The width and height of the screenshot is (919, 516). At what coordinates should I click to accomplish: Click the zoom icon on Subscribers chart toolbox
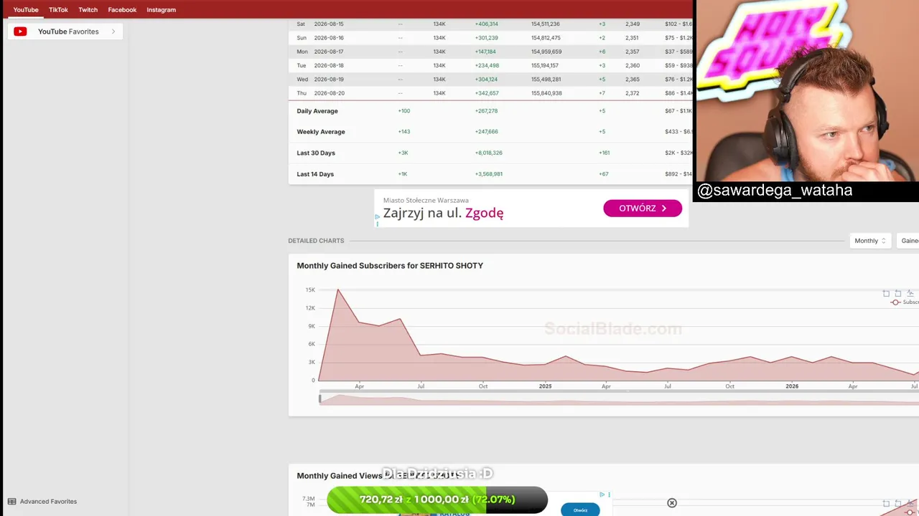pos(886,293)
